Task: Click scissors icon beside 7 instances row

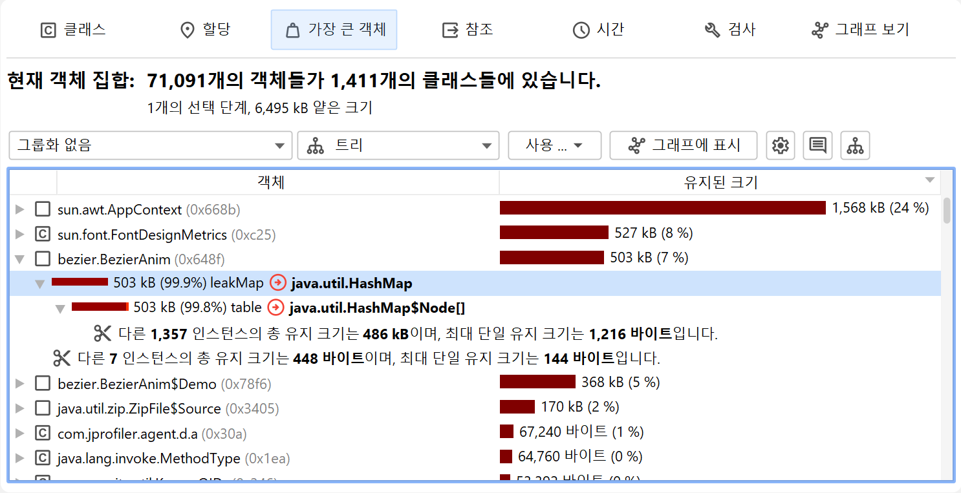Action: point(61,358)
